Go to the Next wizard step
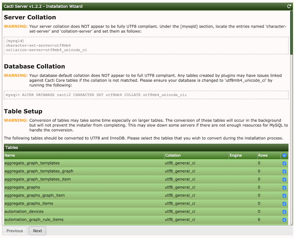 37,231
